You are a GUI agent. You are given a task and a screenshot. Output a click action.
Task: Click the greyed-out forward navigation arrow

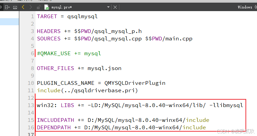31,7
